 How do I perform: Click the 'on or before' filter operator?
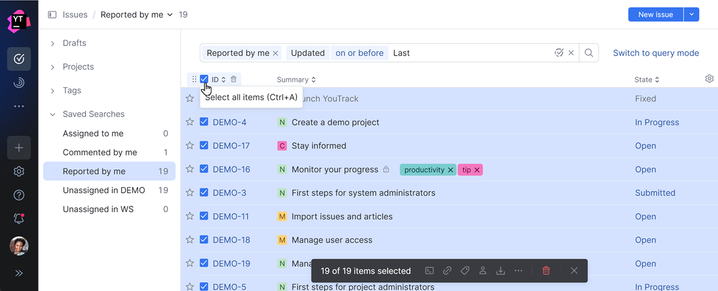point(359,53)
